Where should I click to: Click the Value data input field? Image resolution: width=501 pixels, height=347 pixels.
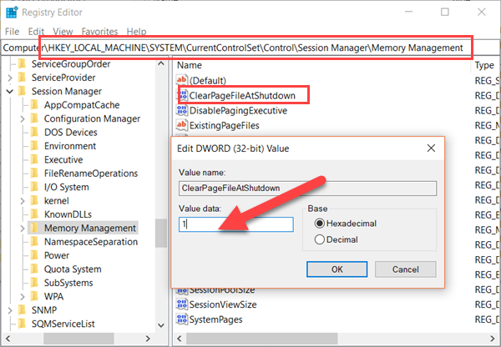[235, 224]
